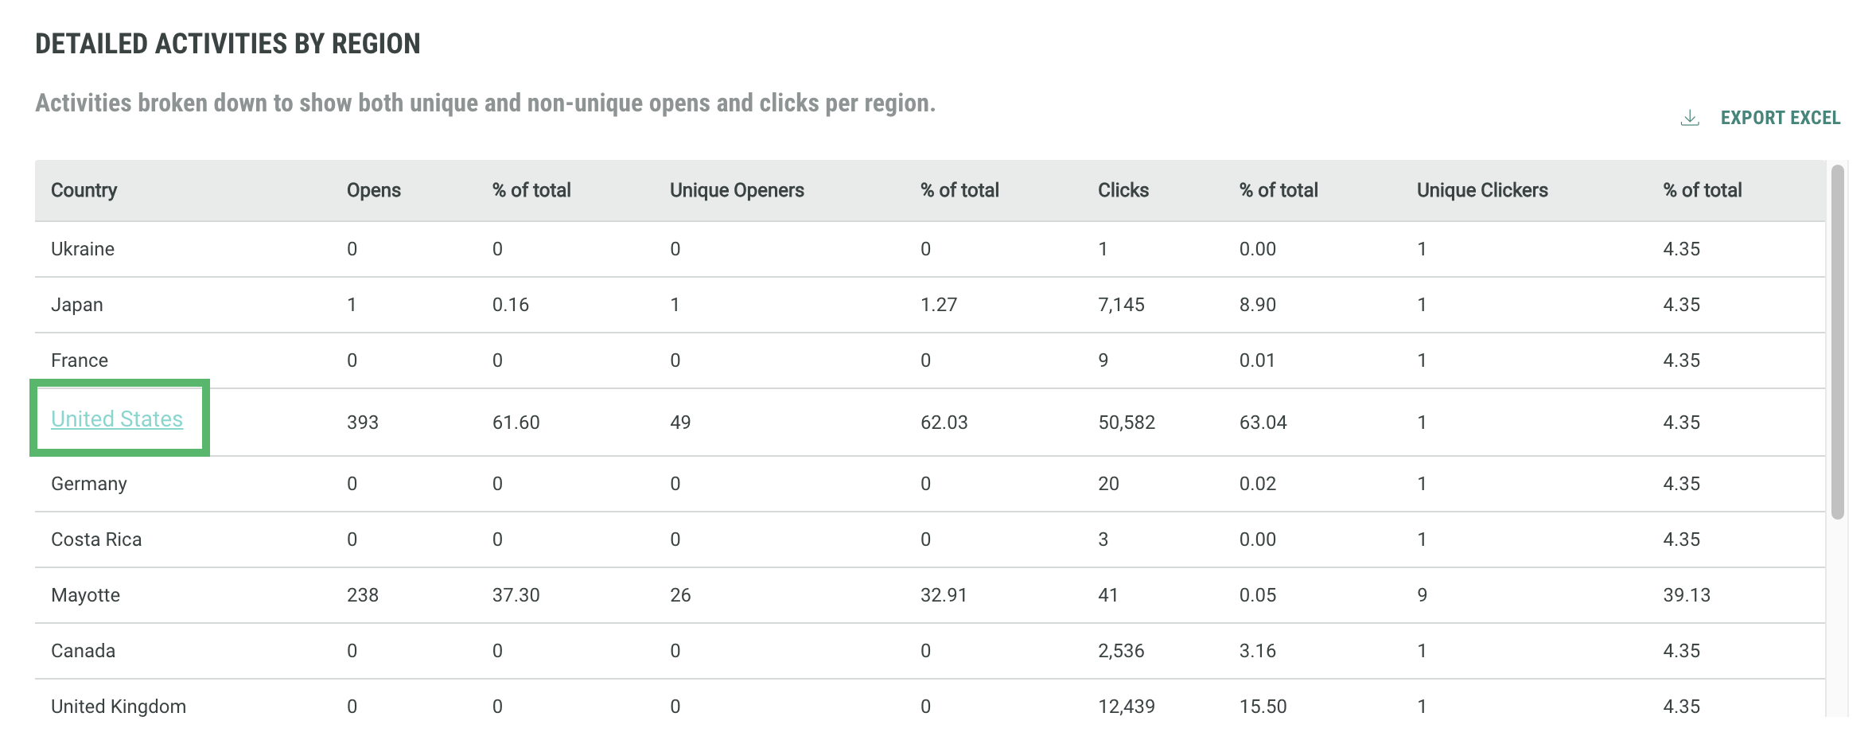Click Mayotte's 238 opens value
Screen dimensions: 1876x740
pyautogui.click(x=362, y=596)
